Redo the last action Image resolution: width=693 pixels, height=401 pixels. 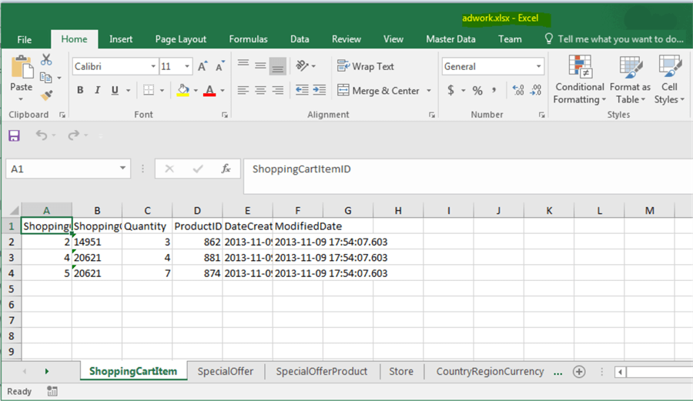coord(73,135)
